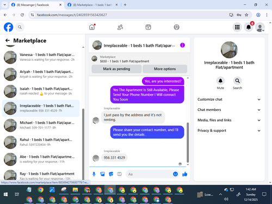The height and width of the screenshot is (204, 272).
Task: Open the Facebook logo home link
Action: [8, 27]
